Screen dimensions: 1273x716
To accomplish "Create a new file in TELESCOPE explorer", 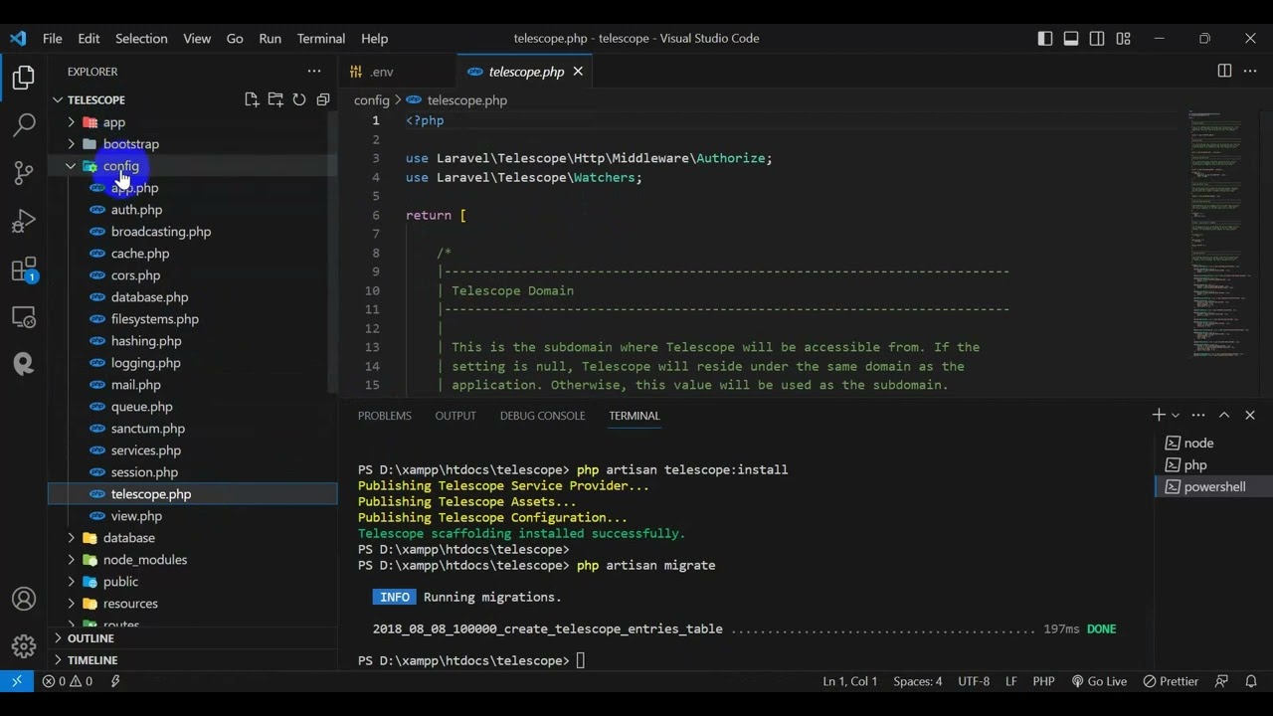I will point(252,99).
